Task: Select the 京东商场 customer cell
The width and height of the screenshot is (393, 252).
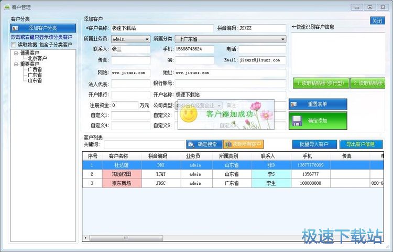Action: tap(122, 183)
